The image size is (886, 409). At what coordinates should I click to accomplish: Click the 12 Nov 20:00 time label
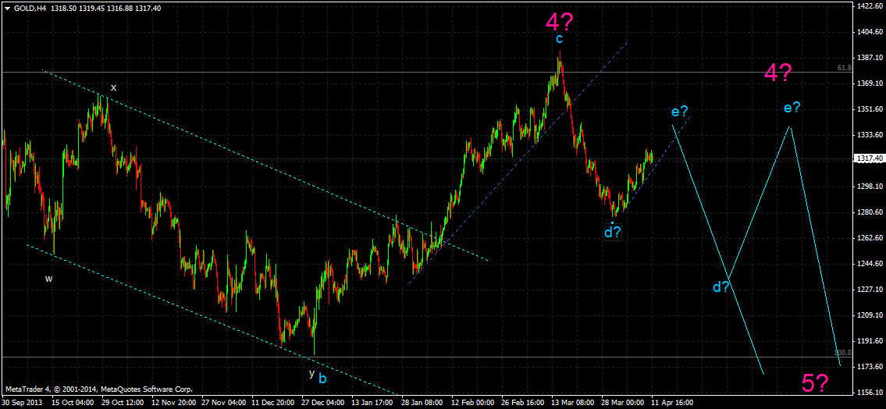click(173, 403)
